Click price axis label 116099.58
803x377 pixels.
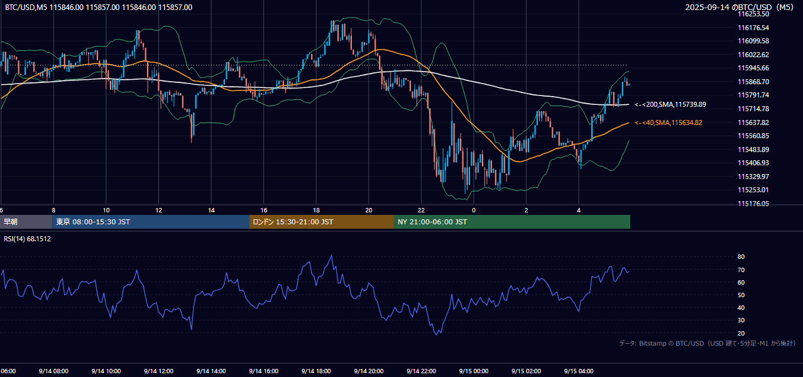click(753, 41)
